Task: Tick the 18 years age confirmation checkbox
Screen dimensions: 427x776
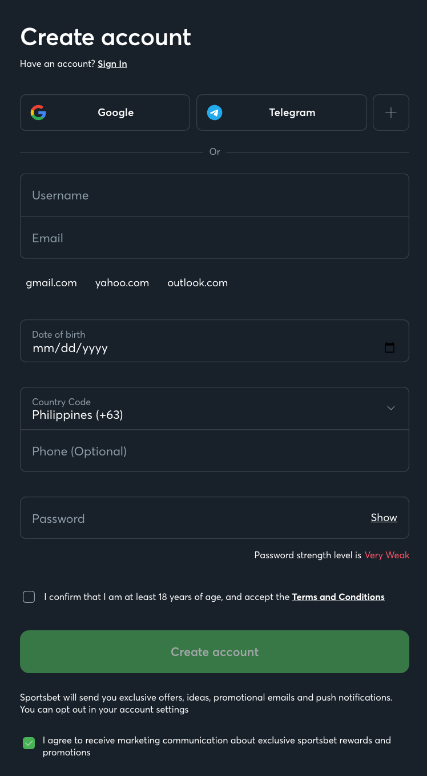Action: [29, 597]
